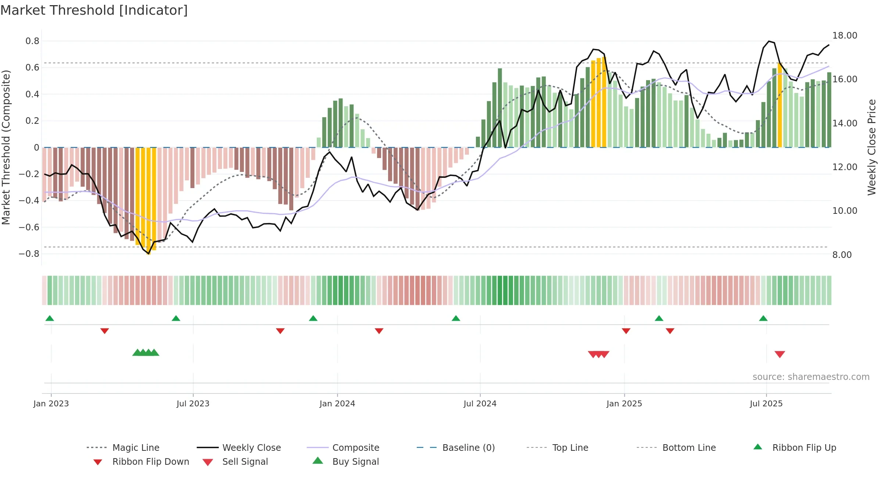Click the 16.00 price axis label
This screenshot has height=496, width=882.
pos(845,79)
